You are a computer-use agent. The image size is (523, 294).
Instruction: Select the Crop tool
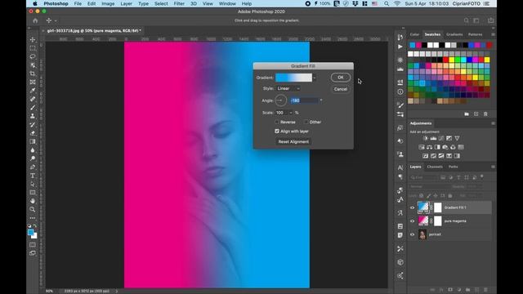coord(33,73)
